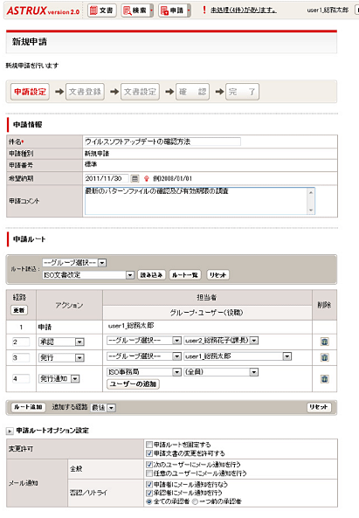
Task: Delete route row 2 trash icon
Action: 325,342
